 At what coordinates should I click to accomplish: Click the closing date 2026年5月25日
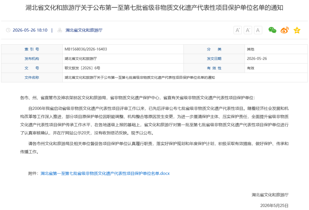coord(274,205)
